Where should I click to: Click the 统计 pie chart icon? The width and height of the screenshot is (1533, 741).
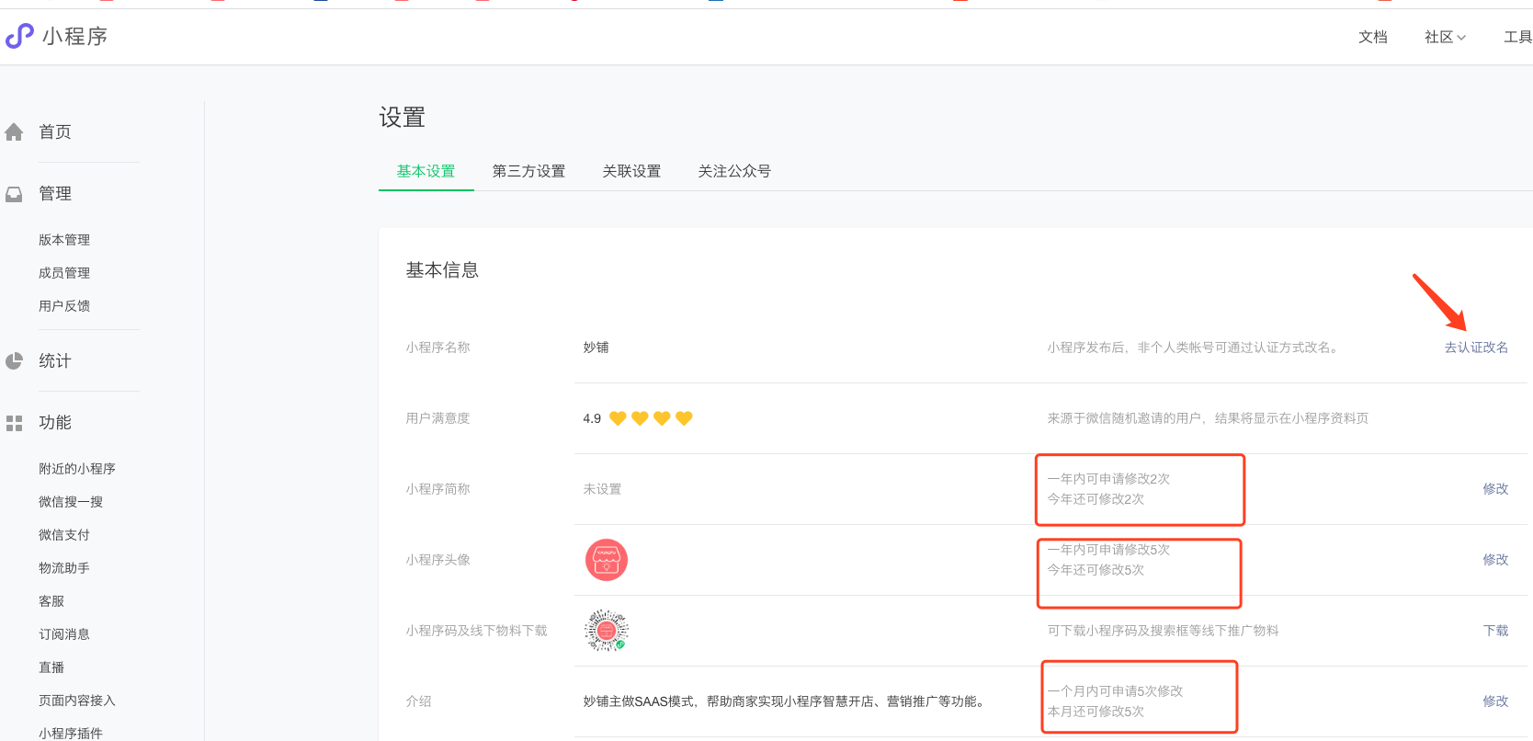pyautogui.click(x=14, y=361)
